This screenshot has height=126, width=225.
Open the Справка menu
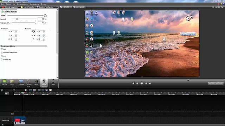tap(44, 4)
